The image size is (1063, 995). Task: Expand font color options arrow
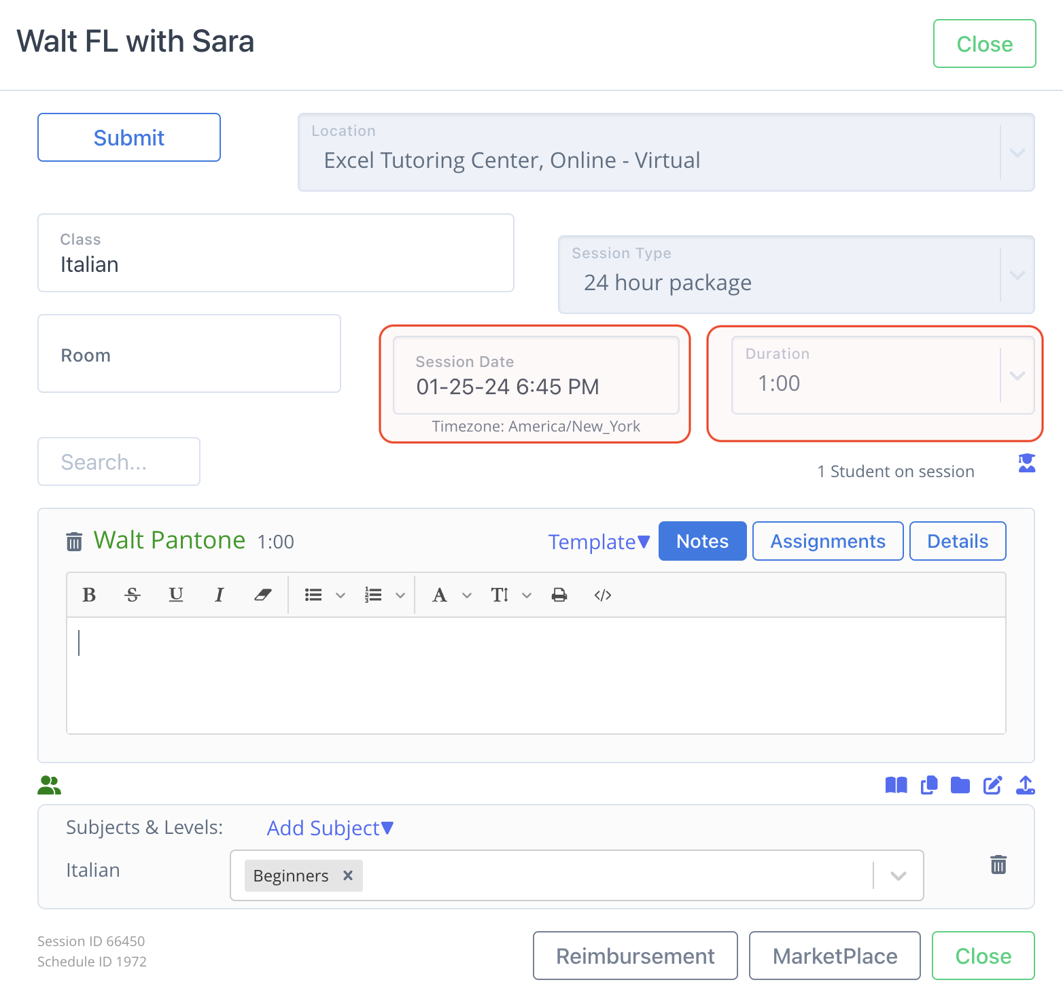pyautogui.click(x=467, y=595)
